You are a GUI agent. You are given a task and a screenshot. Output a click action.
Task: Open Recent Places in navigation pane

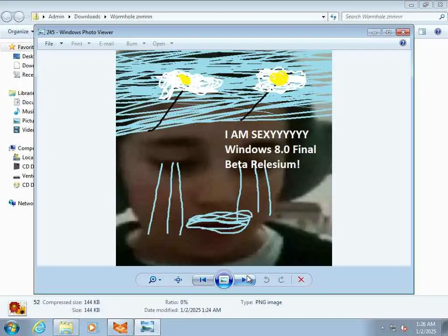coord(24,74)
